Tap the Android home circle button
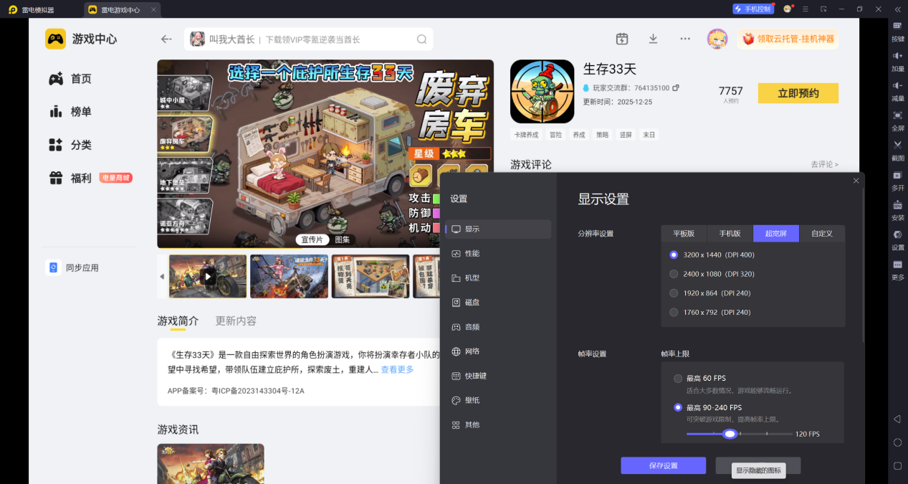Image resolution: width=908 pixels, height=484 pixels. 897,442
